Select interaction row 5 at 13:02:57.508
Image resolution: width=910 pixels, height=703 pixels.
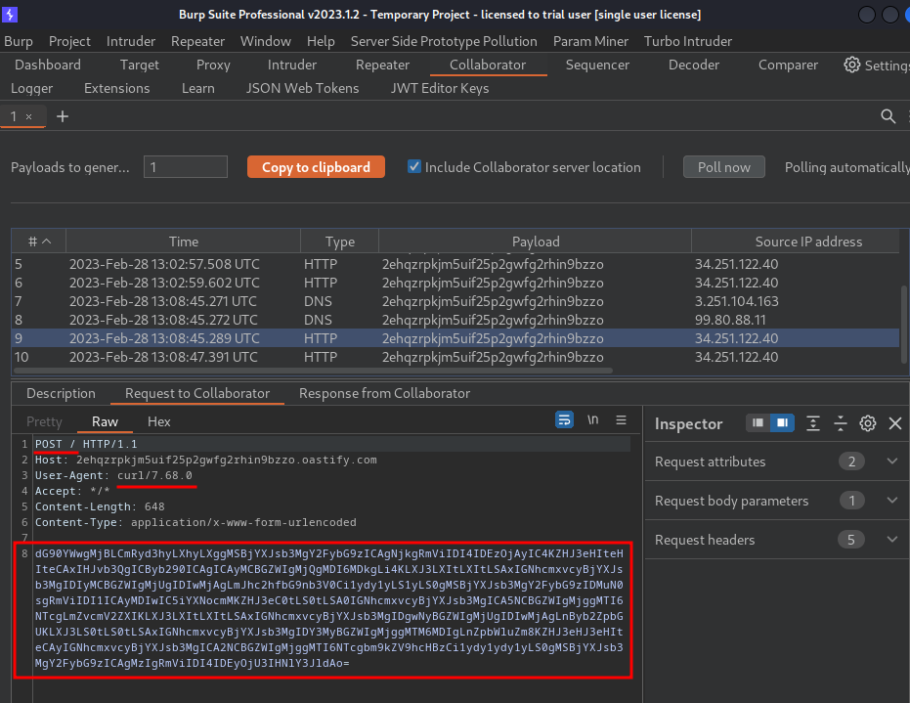coord(455,264)
